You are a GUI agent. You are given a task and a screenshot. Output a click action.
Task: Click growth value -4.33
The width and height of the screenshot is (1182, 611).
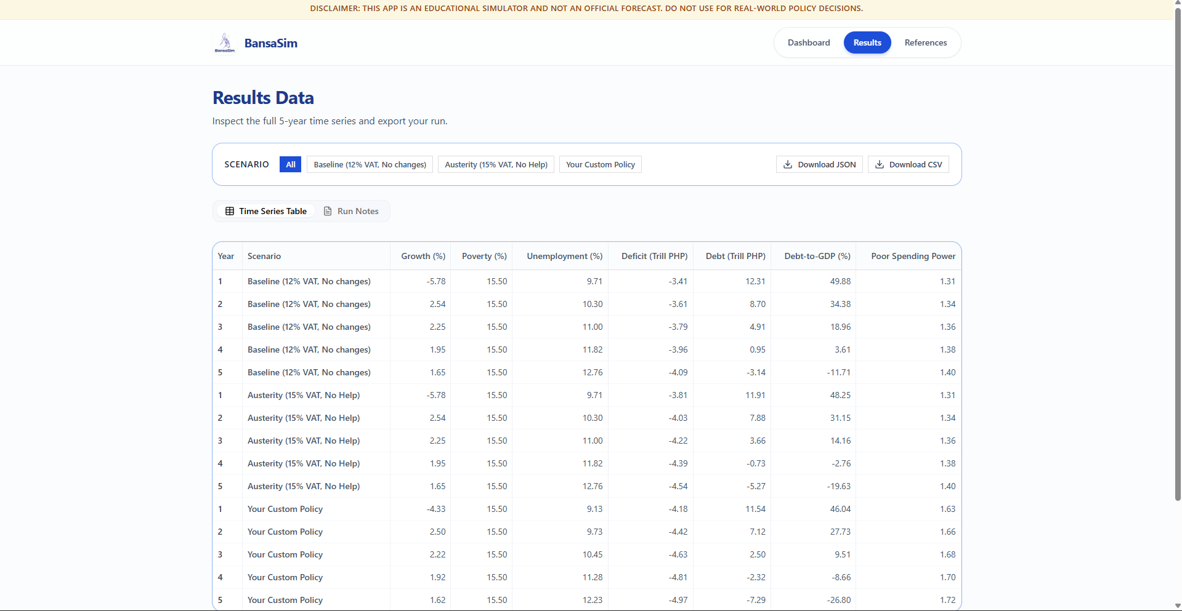tap(436, 509)
